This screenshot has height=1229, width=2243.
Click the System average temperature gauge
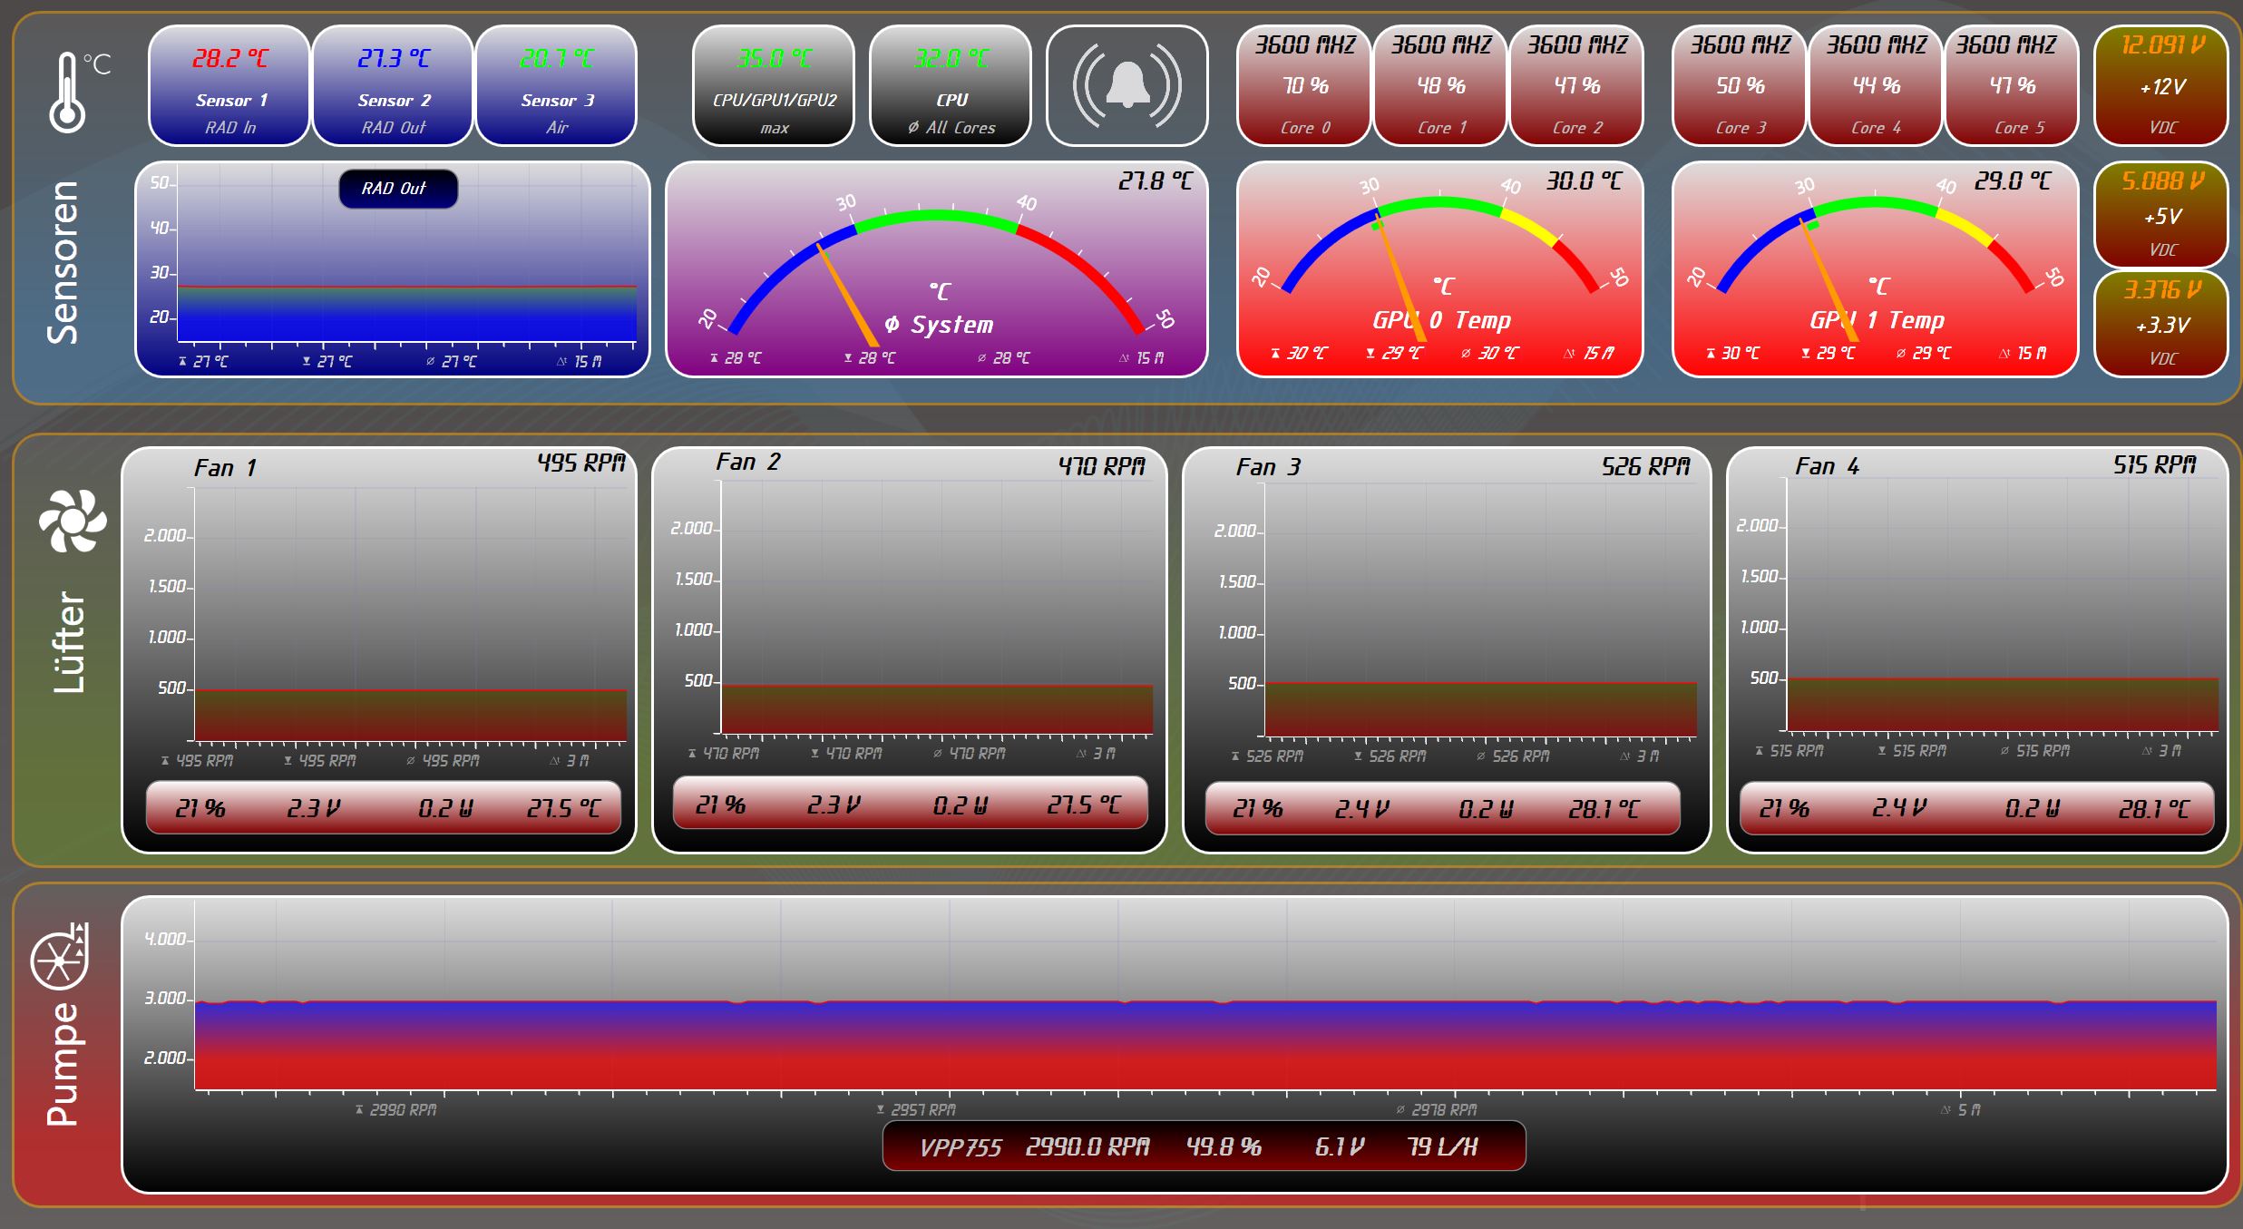coord(936,269)
